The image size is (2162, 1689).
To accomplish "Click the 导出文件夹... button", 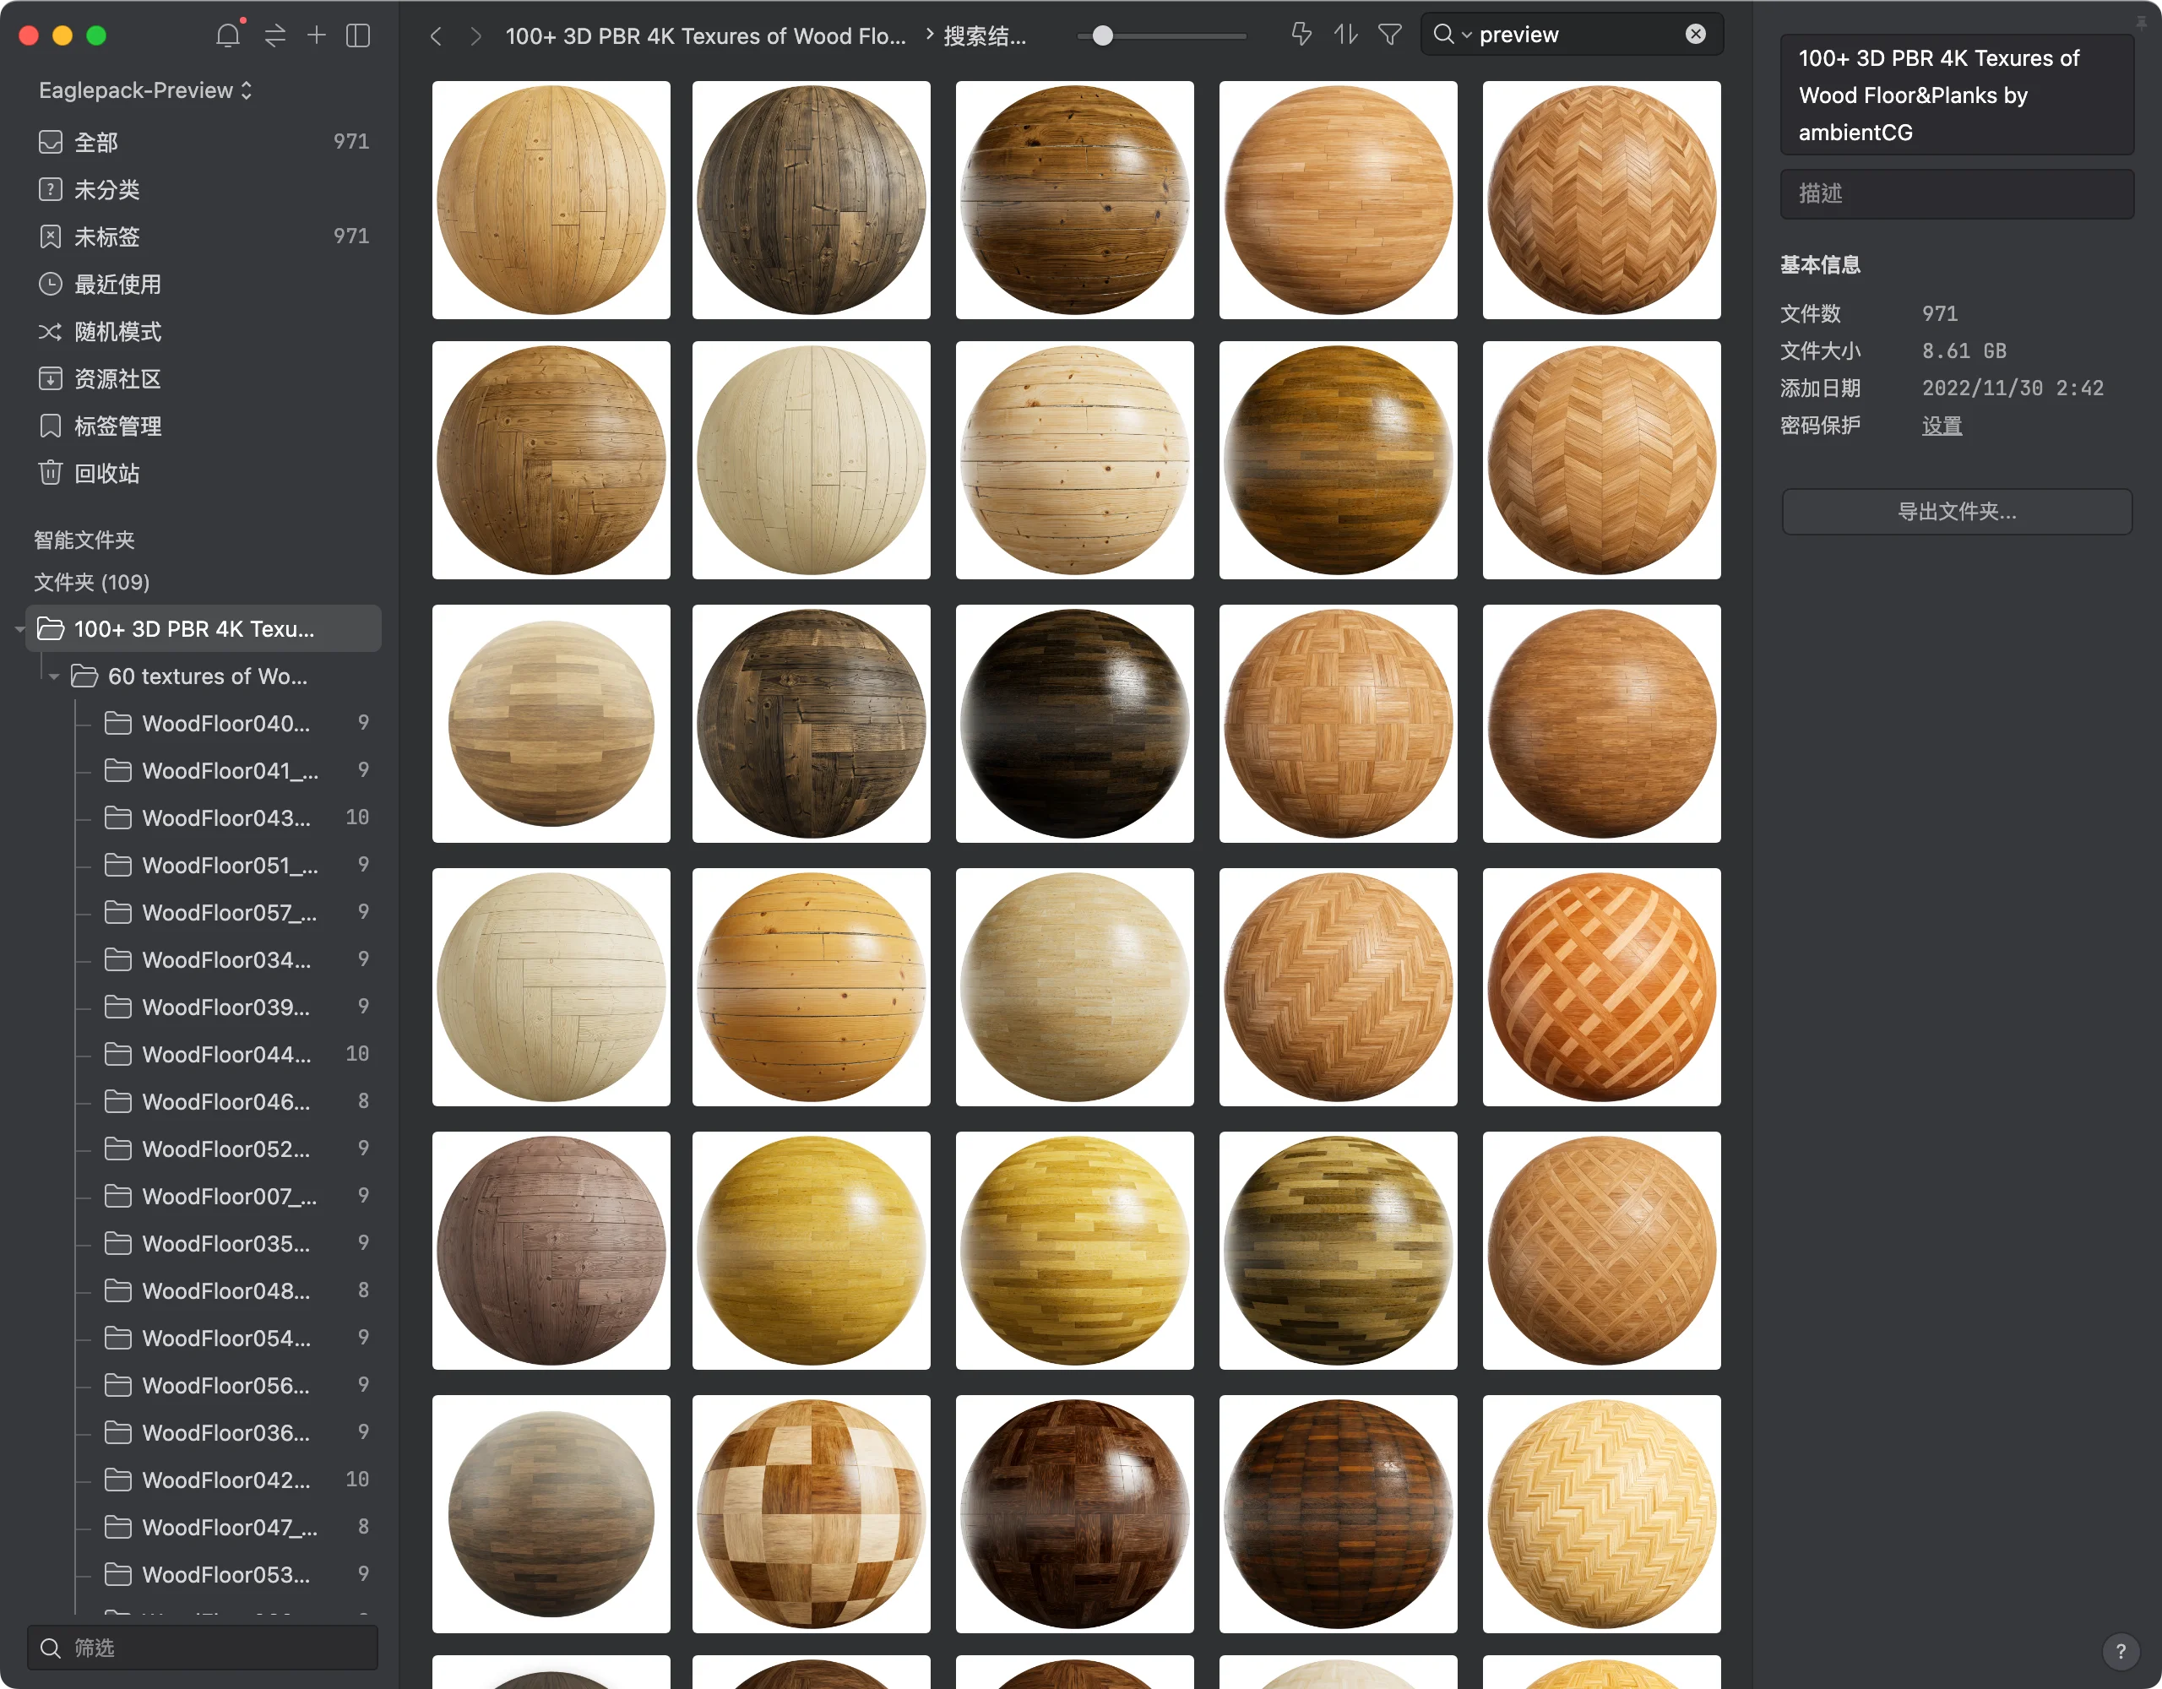I will coord(1956,512).
